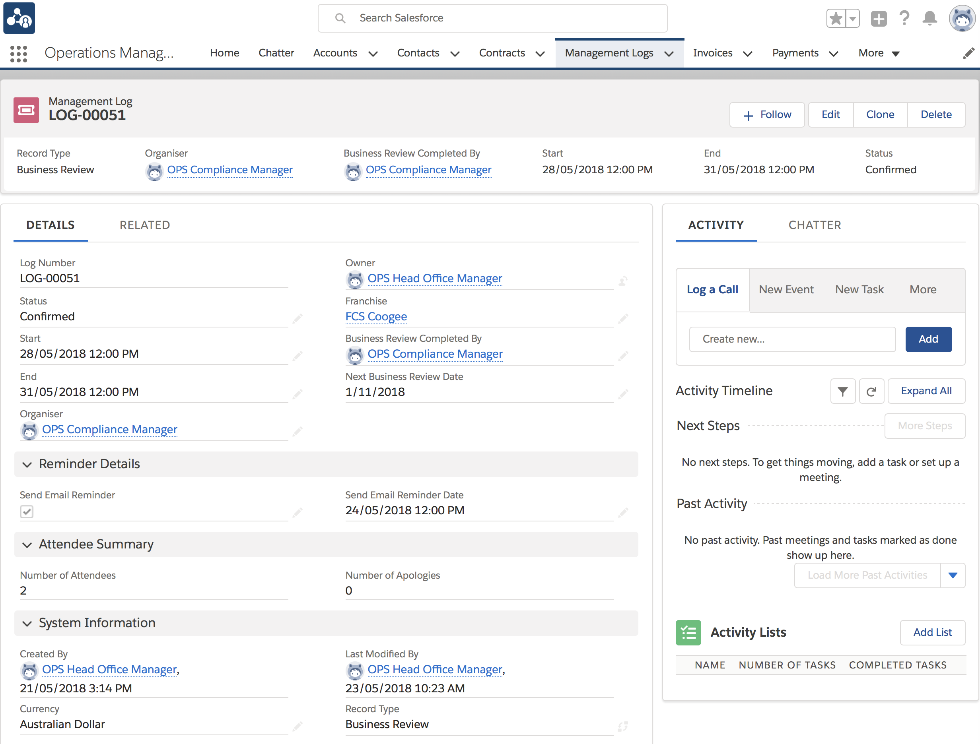Open the Help question mark icon

click(904, 18)
